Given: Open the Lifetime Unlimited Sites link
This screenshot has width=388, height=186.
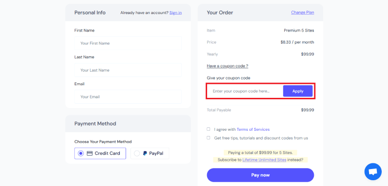Looking at the screenshot, I should [x=264, y=160].
